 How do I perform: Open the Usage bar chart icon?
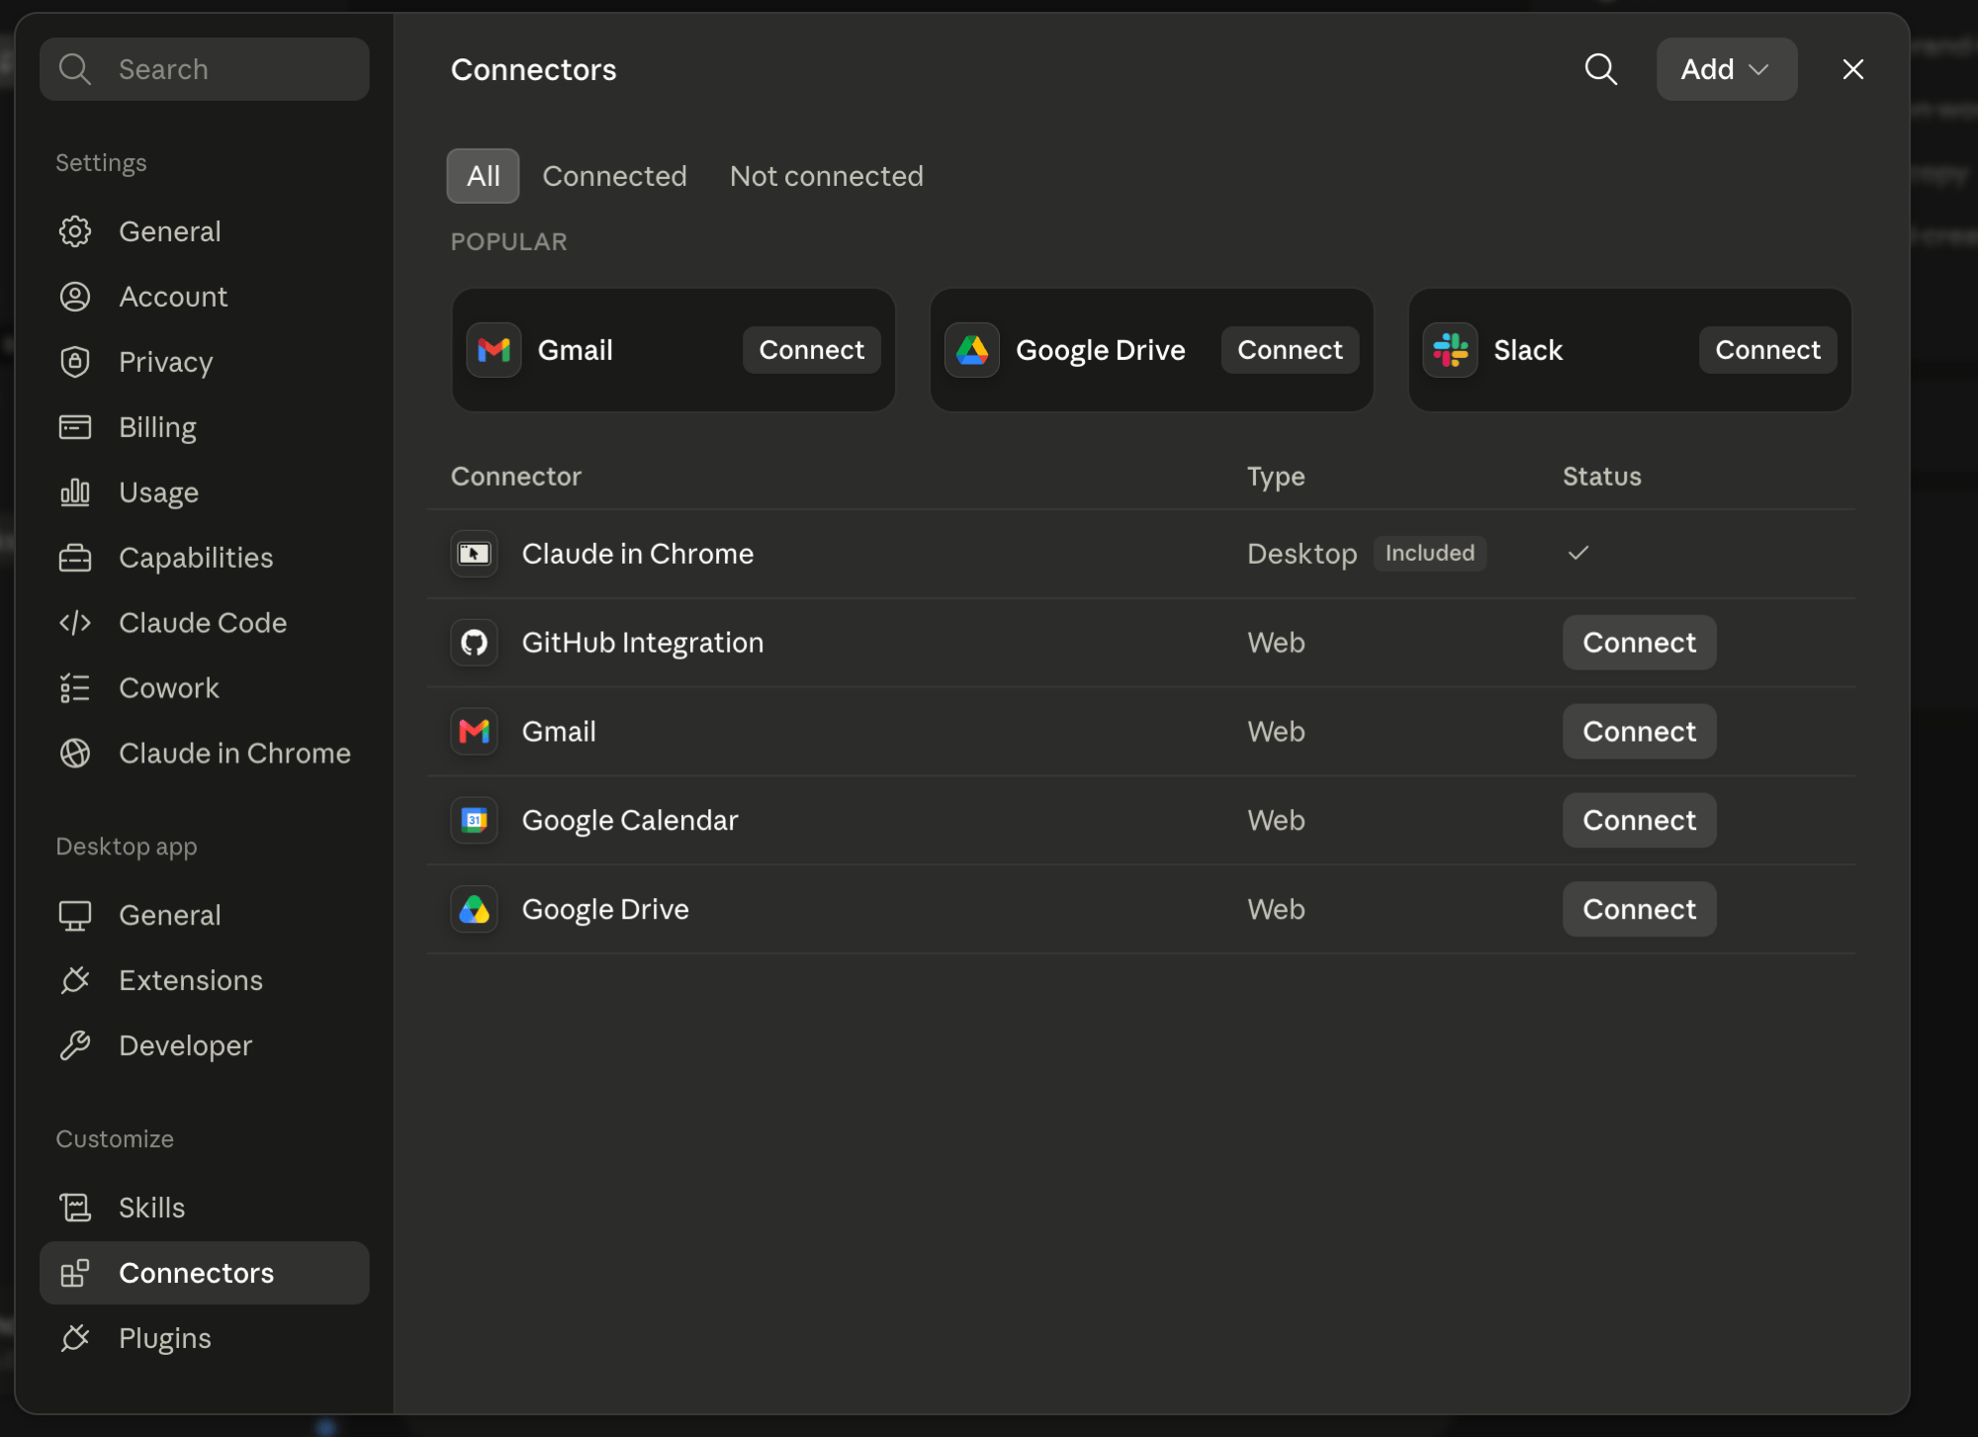coord(75,493)
